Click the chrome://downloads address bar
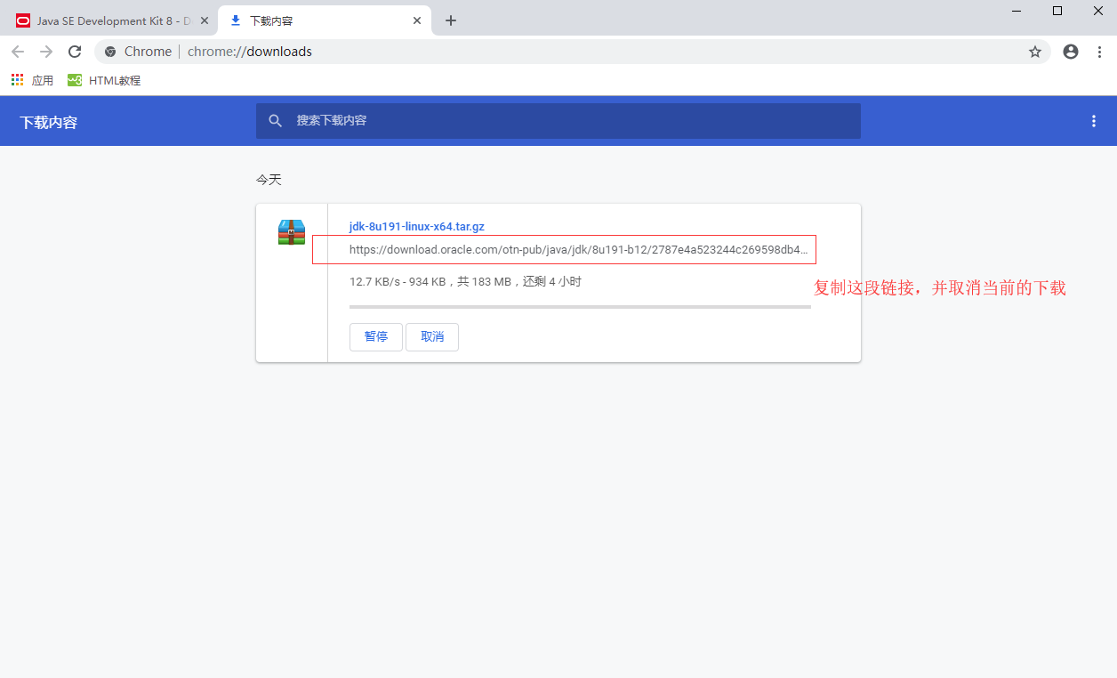This screenshot has height=678, width=1117. tap(573, 52)
